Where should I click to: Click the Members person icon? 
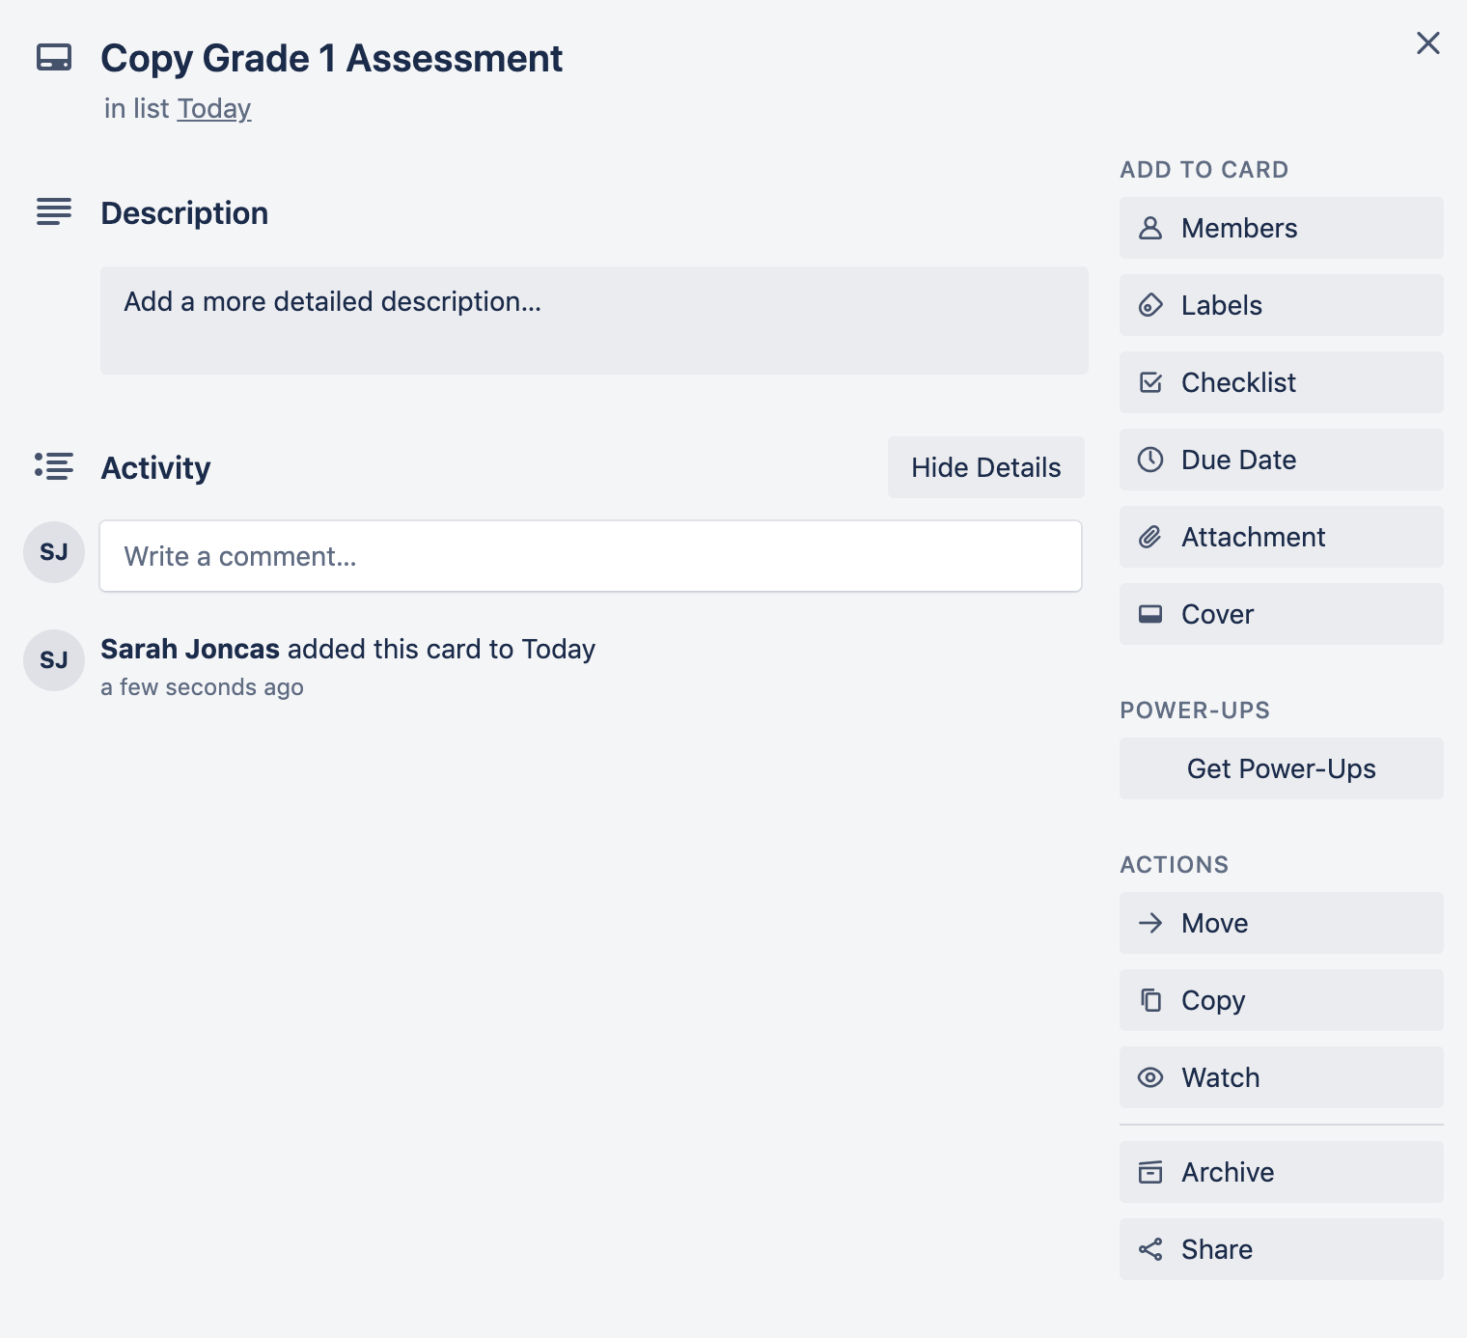pyautogui.click(x=1150, y=228)
